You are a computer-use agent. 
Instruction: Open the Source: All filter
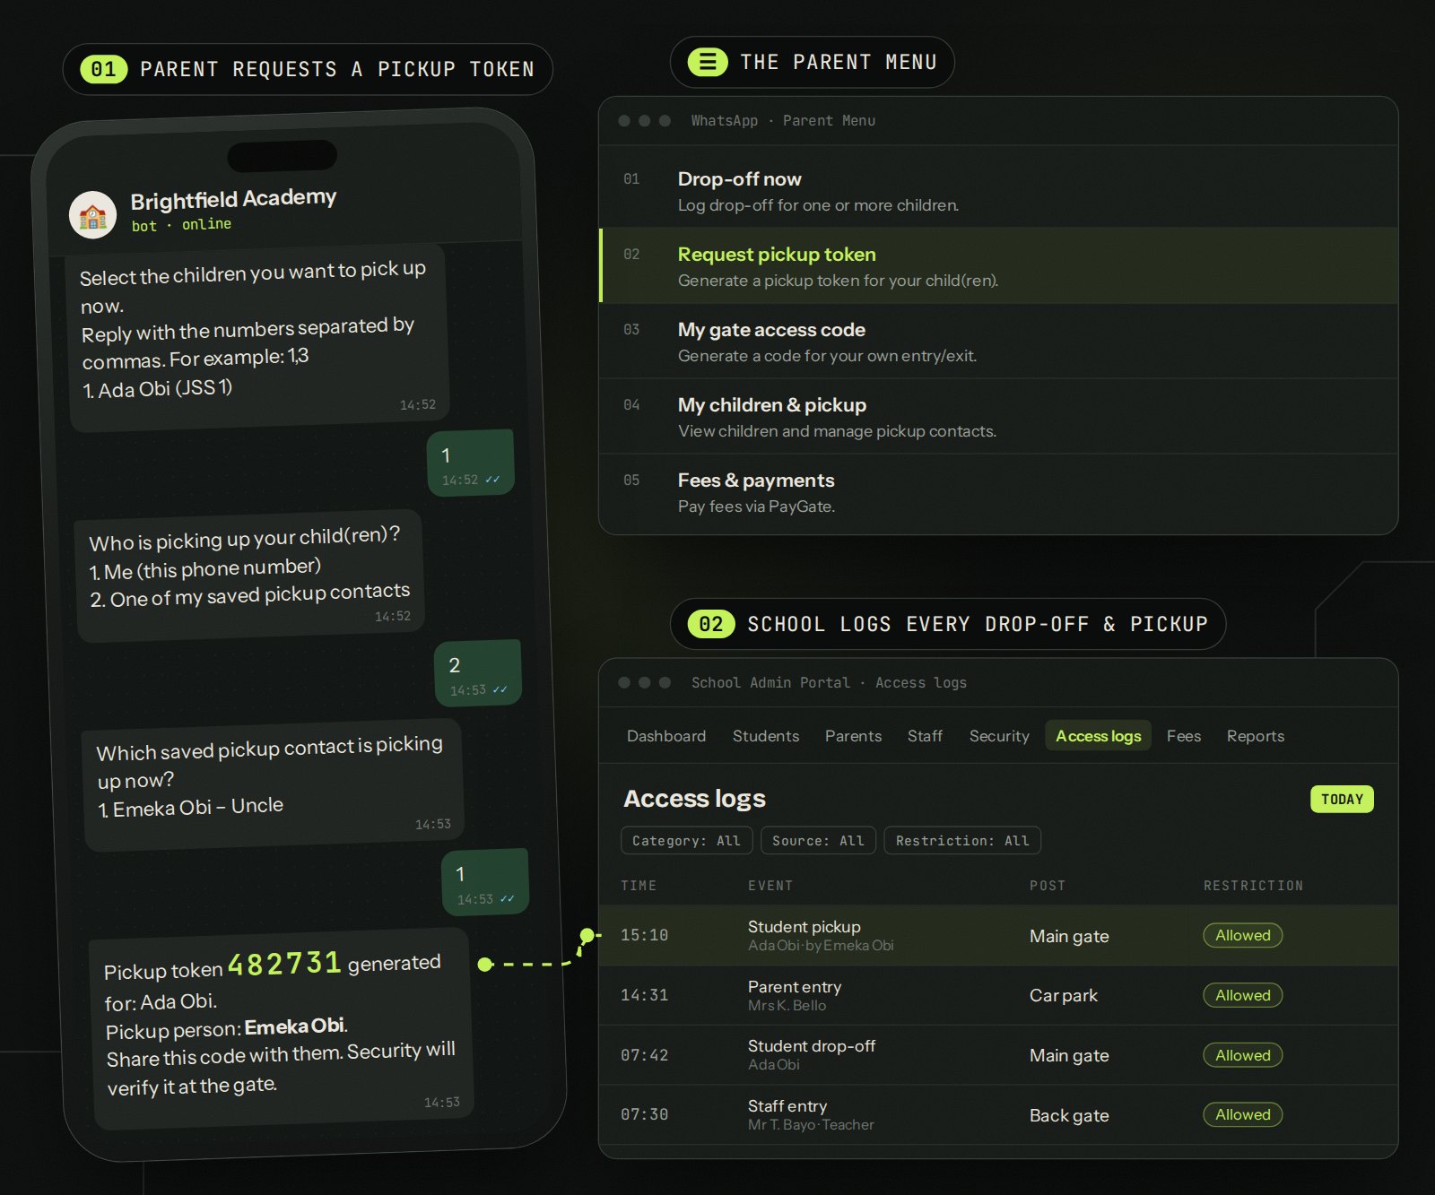point(818,841)
